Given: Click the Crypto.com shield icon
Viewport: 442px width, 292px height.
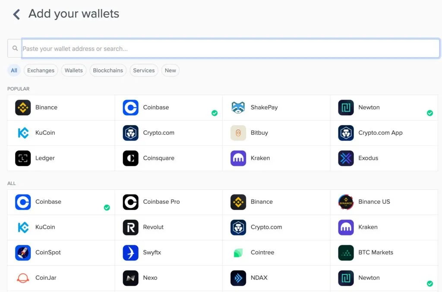Looking at the screenshot, I should point(130,133).
